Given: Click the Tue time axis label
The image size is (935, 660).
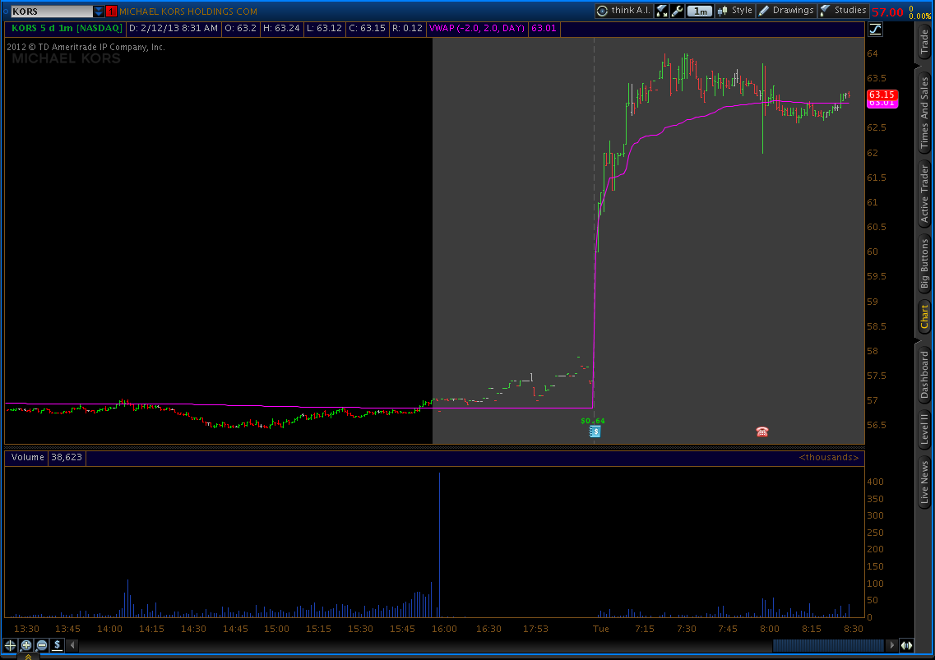Looking at the screenshot, I should click(601, 629).
